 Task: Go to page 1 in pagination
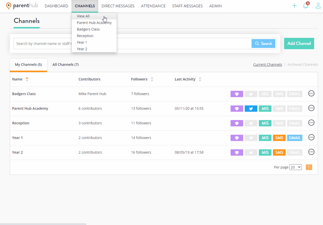pyautogui.click(x=309, y=167)
